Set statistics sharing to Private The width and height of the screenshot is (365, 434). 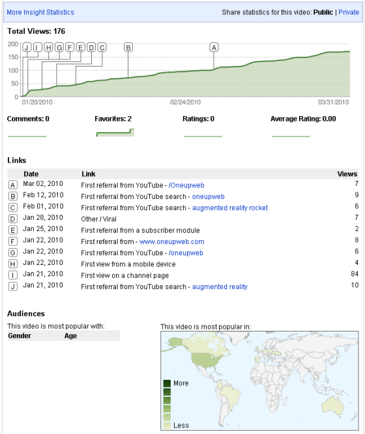[x=349, y=12]
